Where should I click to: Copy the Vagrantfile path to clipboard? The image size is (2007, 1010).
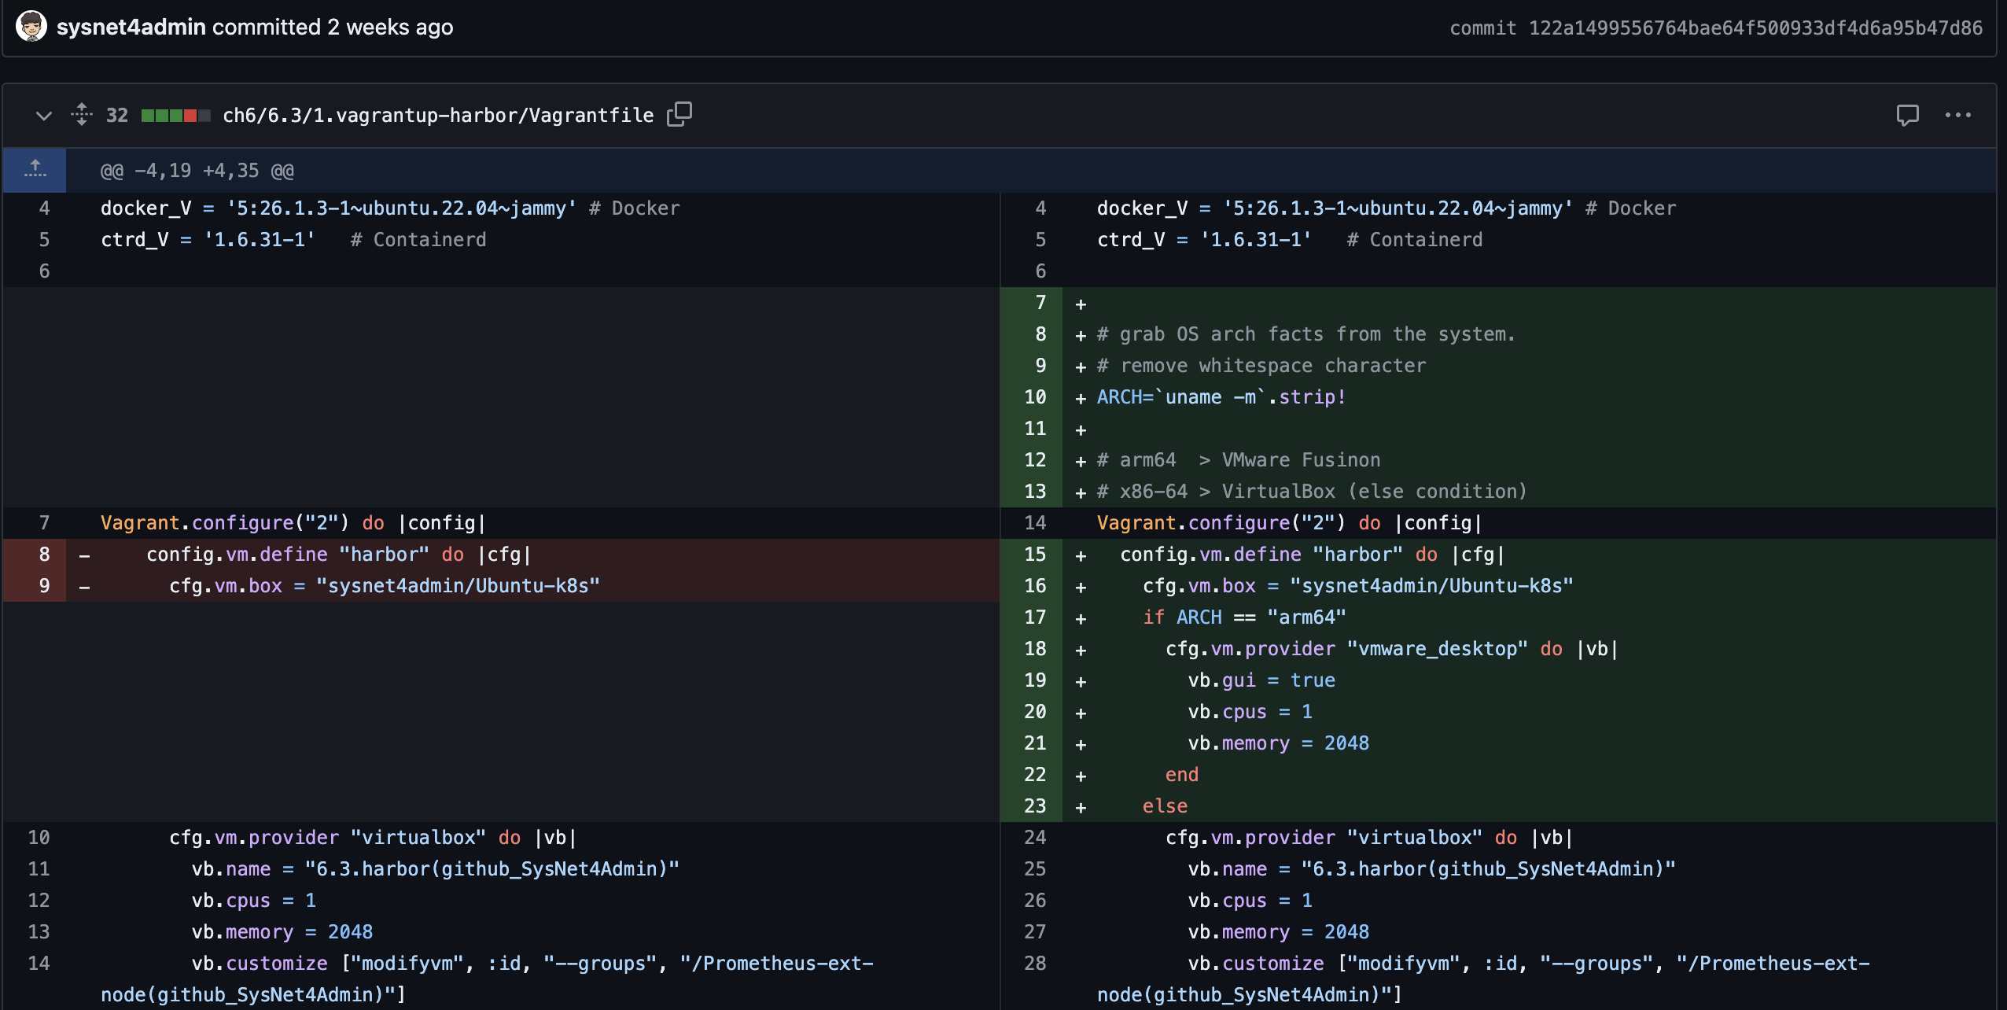click(679, 115)
